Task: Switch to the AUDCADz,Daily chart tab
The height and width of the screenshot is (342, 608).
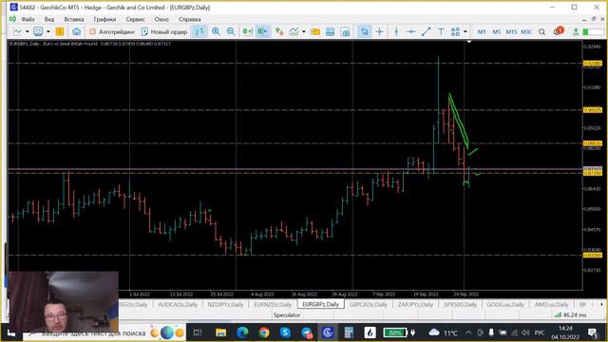Action: pos(178,304)
